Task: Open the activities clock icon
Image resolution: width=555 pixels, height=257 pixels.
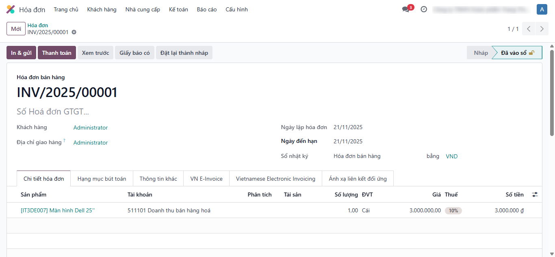Action: tap(424, 9)
